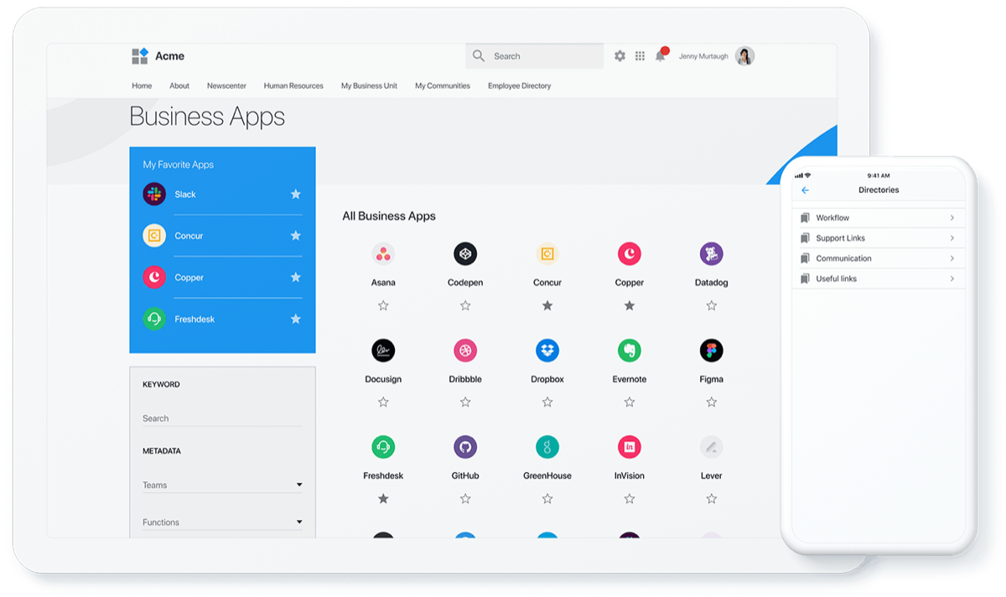Open the About nav item

tap(179, 86)
